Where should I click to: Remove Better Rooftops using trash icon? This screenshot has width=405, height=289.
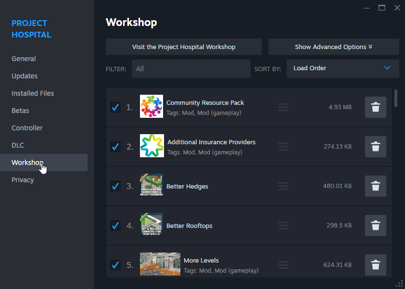tap(376, 226)
